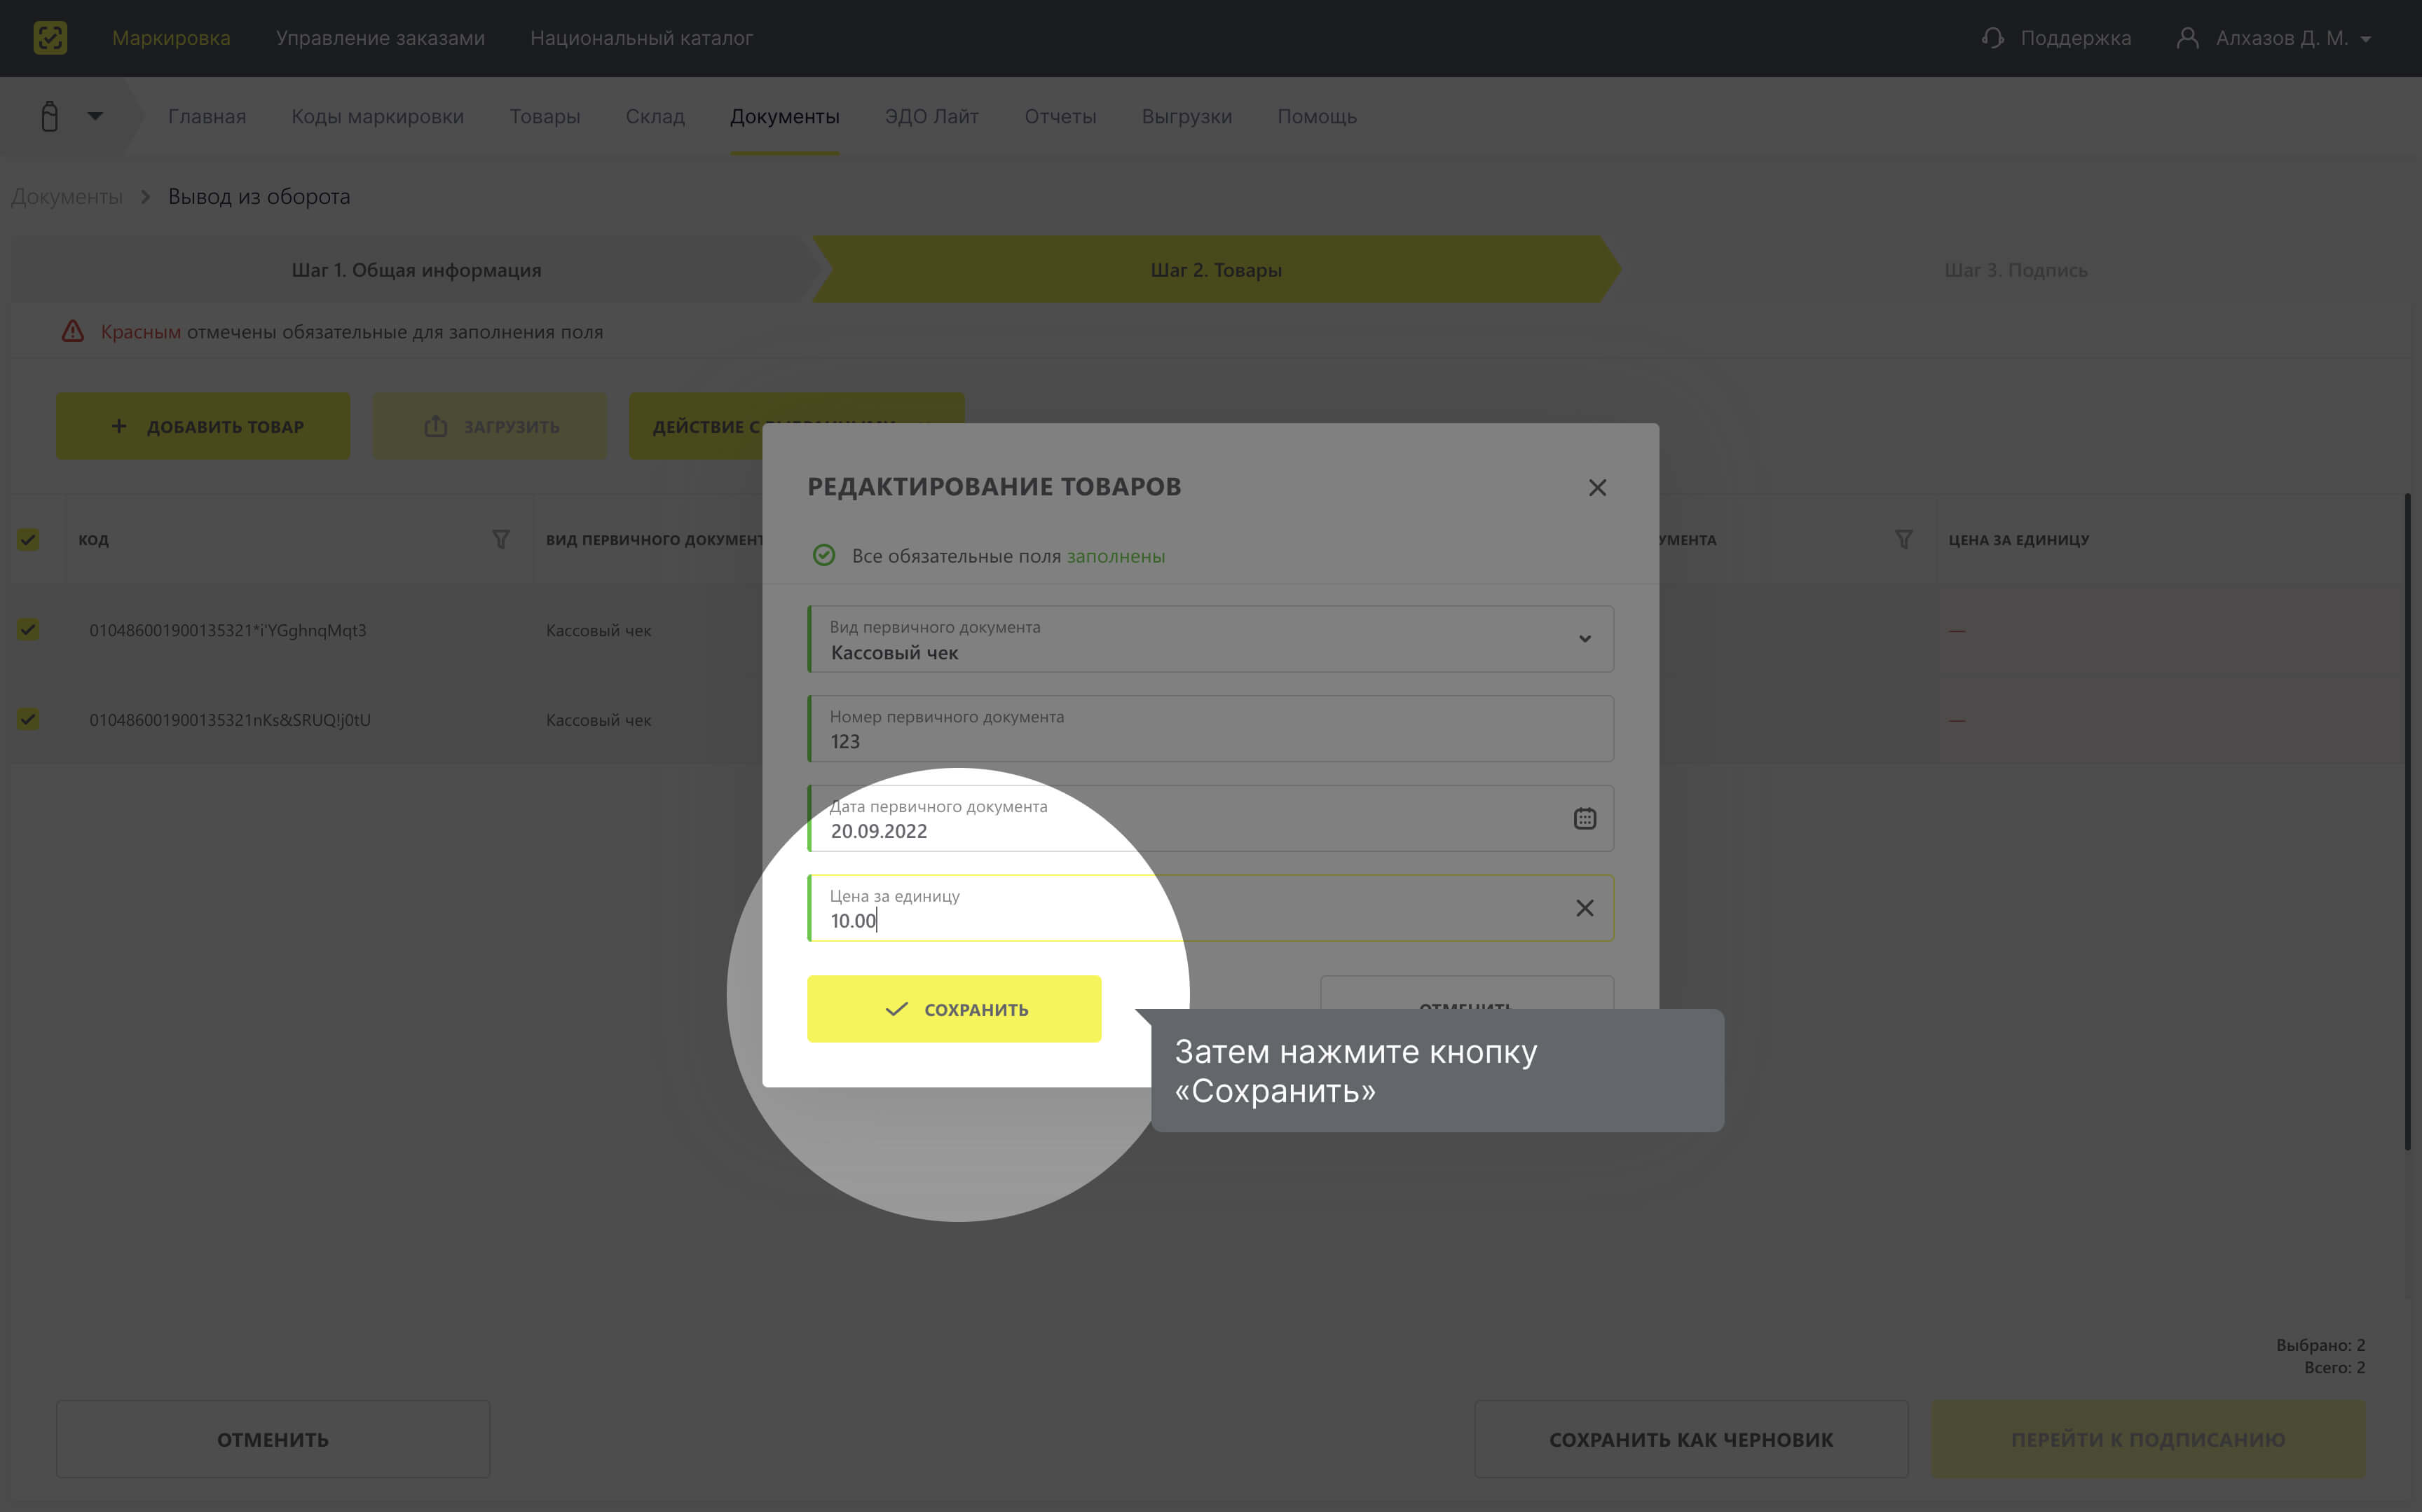The width and height of the screenshot is (2422, 1512).
Task: Open Управление заказами section
Action: click(x=380, y=38)
